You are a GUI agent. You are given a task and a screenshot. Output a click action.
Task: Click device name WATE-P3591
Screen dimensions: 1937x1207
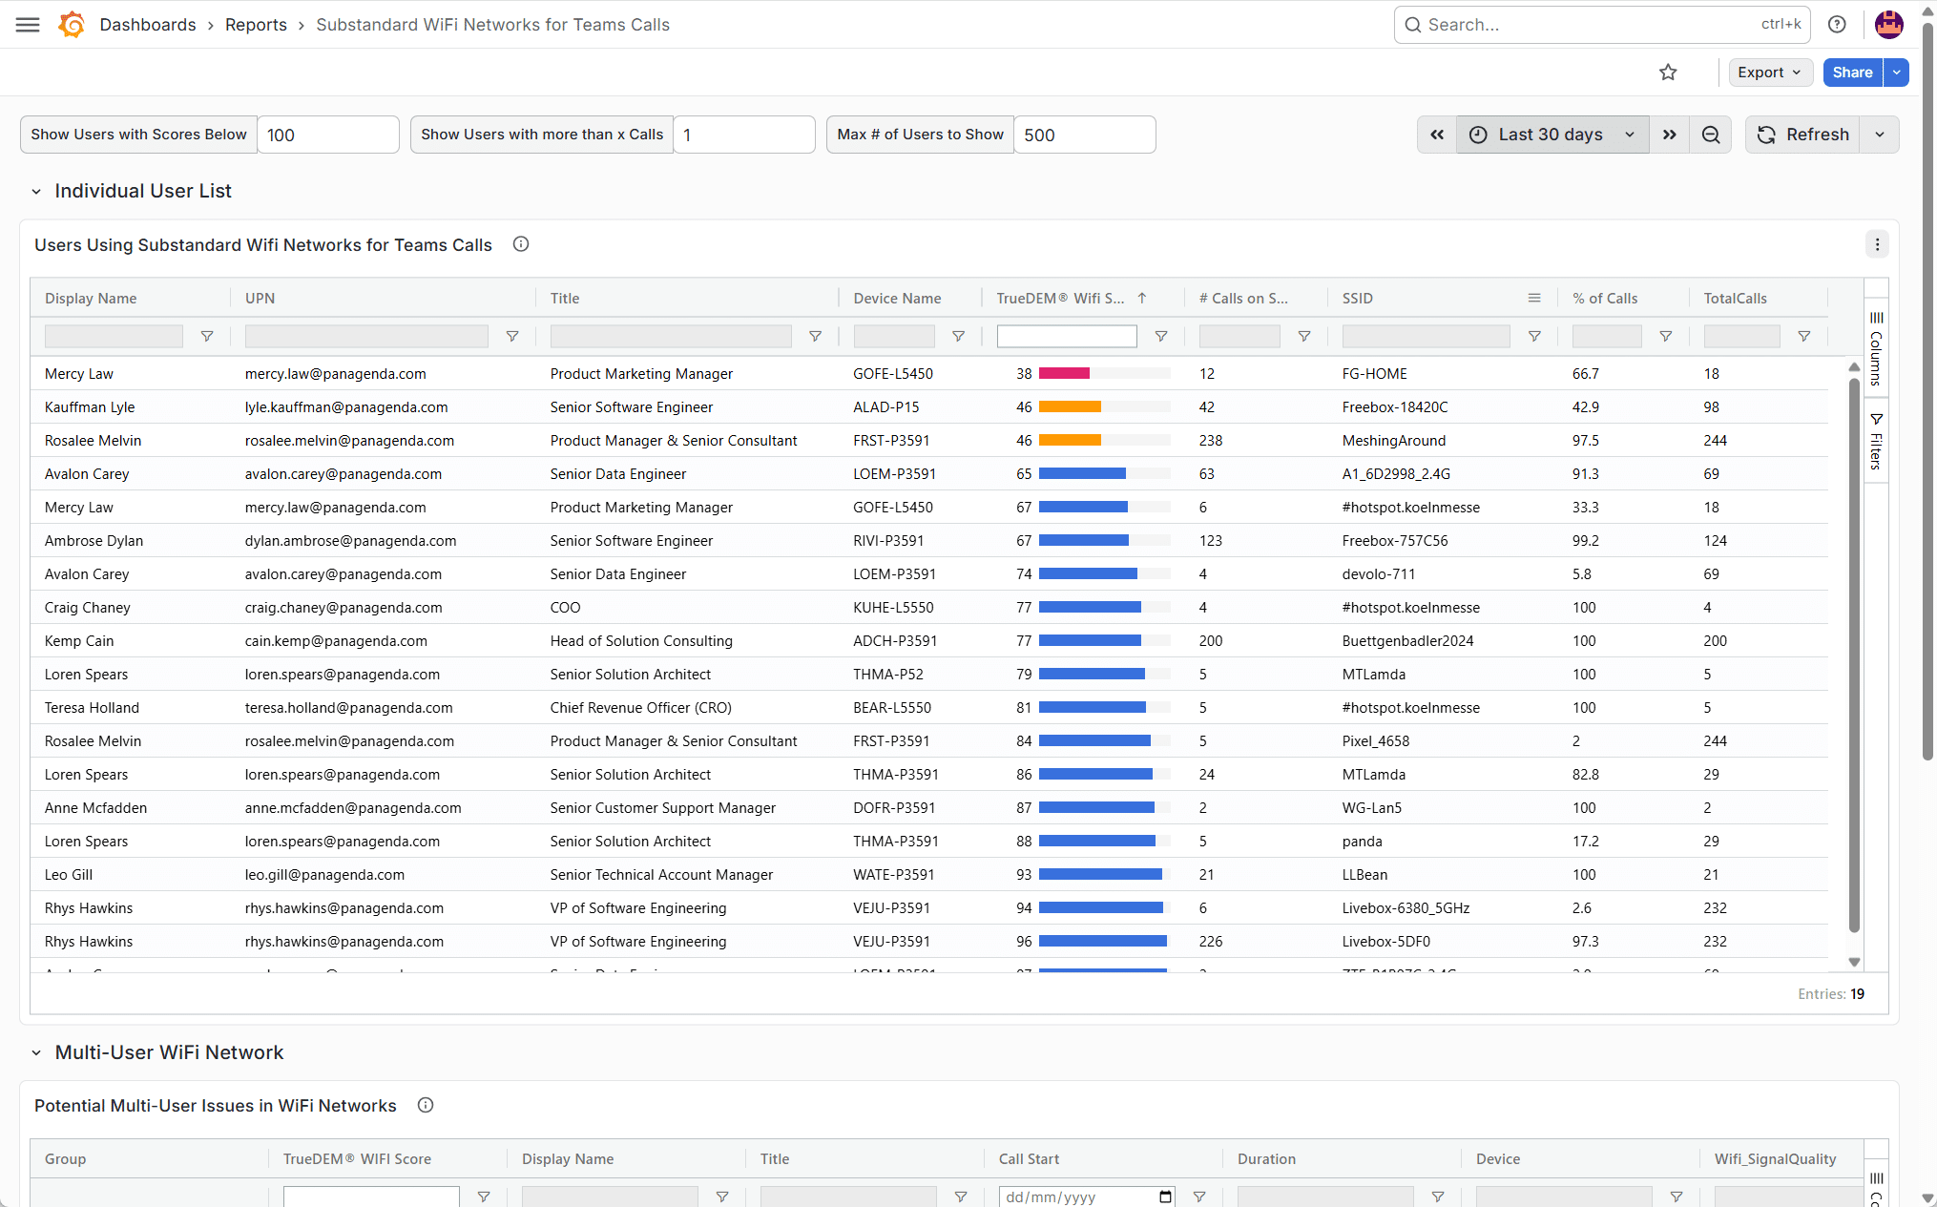(x=894, y=875)
